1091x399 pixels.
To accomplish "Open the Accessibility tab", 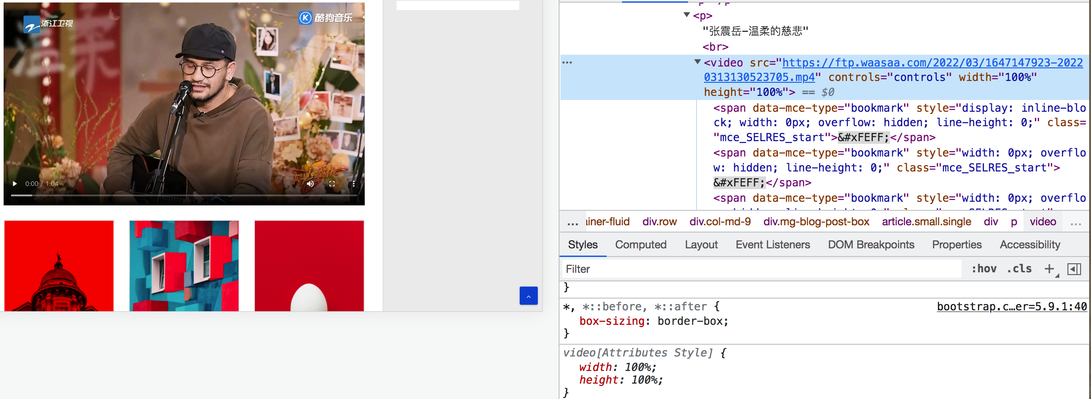I will point(1030,245).
